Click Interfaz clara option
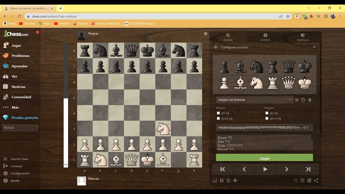The width and height of the screenshot is (345, 194). (19, 159)
